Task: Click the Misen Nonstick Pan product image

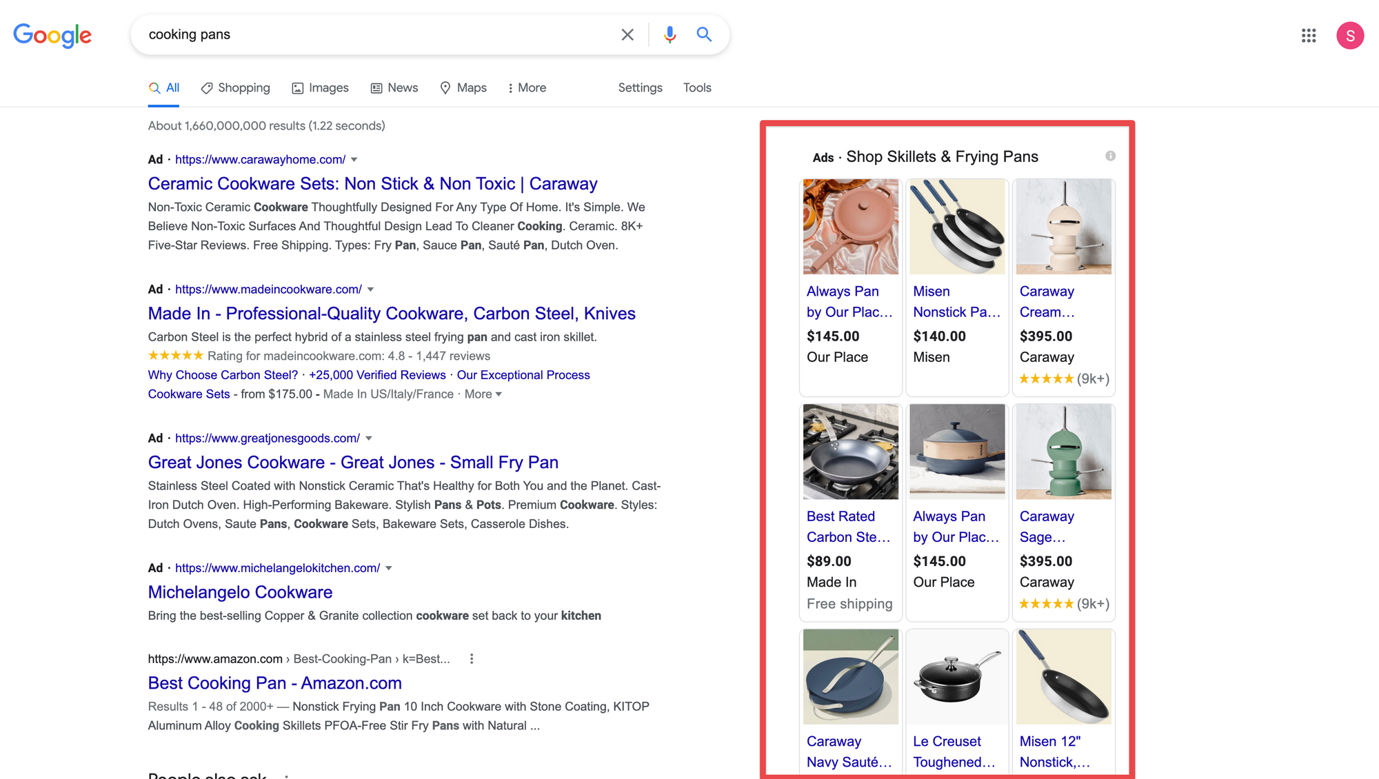Action: [956, 227]
